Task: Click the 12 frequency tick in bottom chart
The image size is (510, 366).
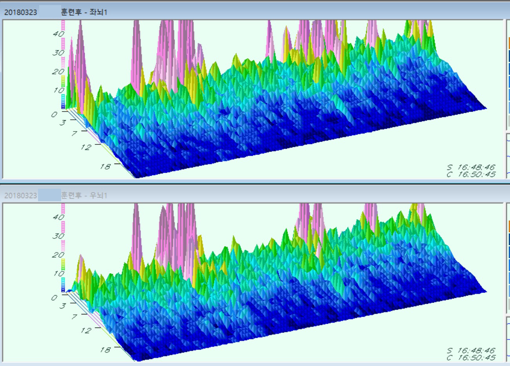Action: tap(86, 330)
